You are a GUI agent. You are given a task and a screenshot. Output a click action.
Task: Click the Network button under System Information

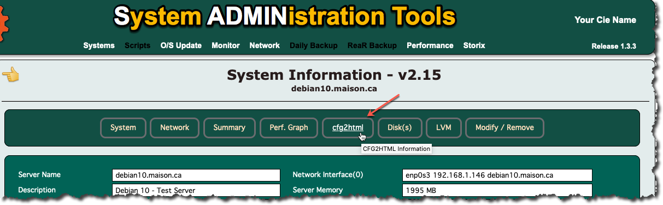tap(174, 127)
